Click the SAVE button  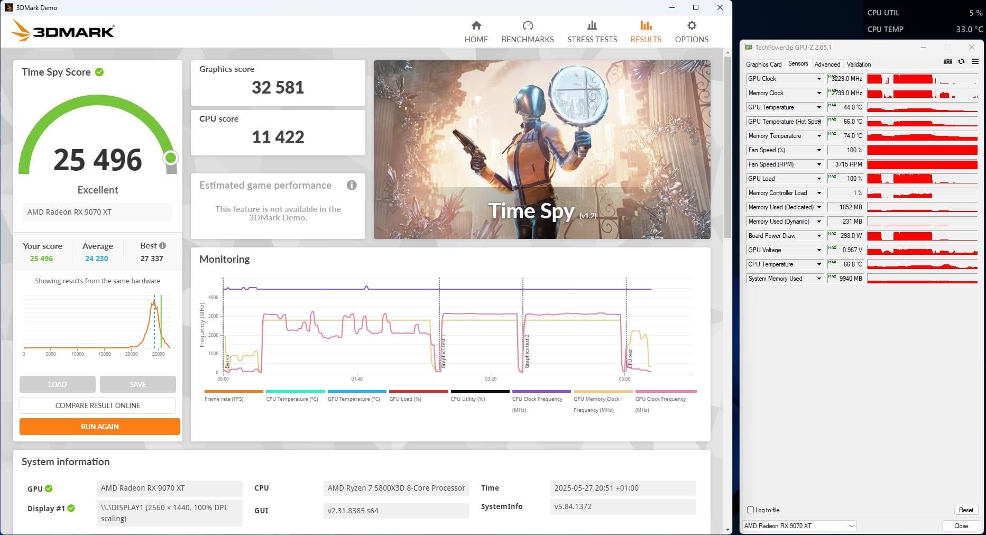[x=137, y=384]
